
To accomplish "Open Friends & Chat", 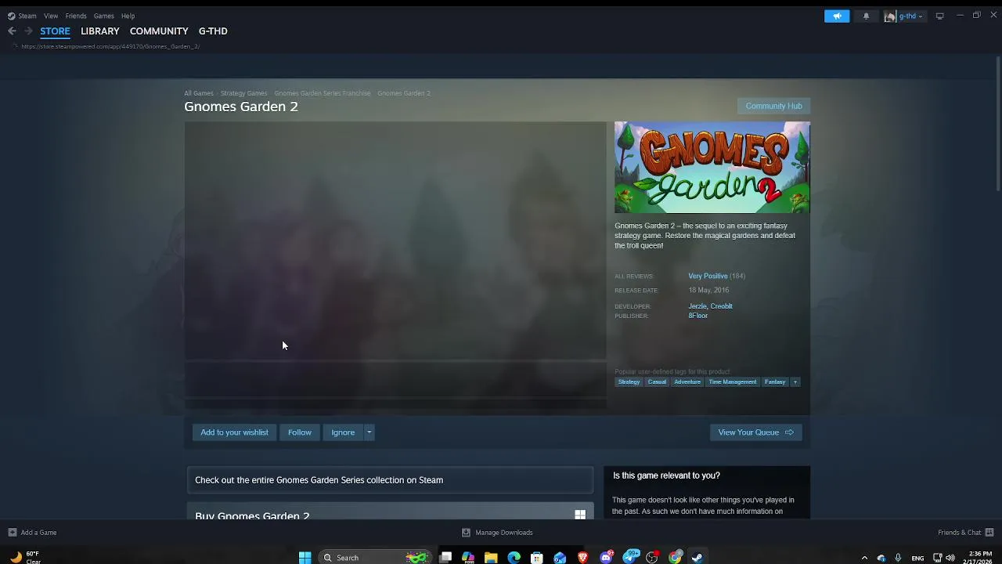I will 966,533.
